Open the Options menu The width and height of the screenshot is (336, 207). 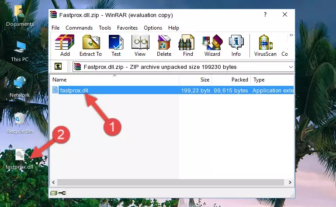[153, 28]
